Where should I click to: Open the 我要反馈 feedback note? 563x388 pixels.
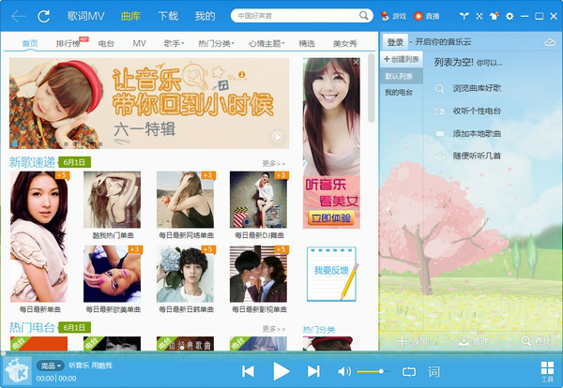(x=332, y=274)
